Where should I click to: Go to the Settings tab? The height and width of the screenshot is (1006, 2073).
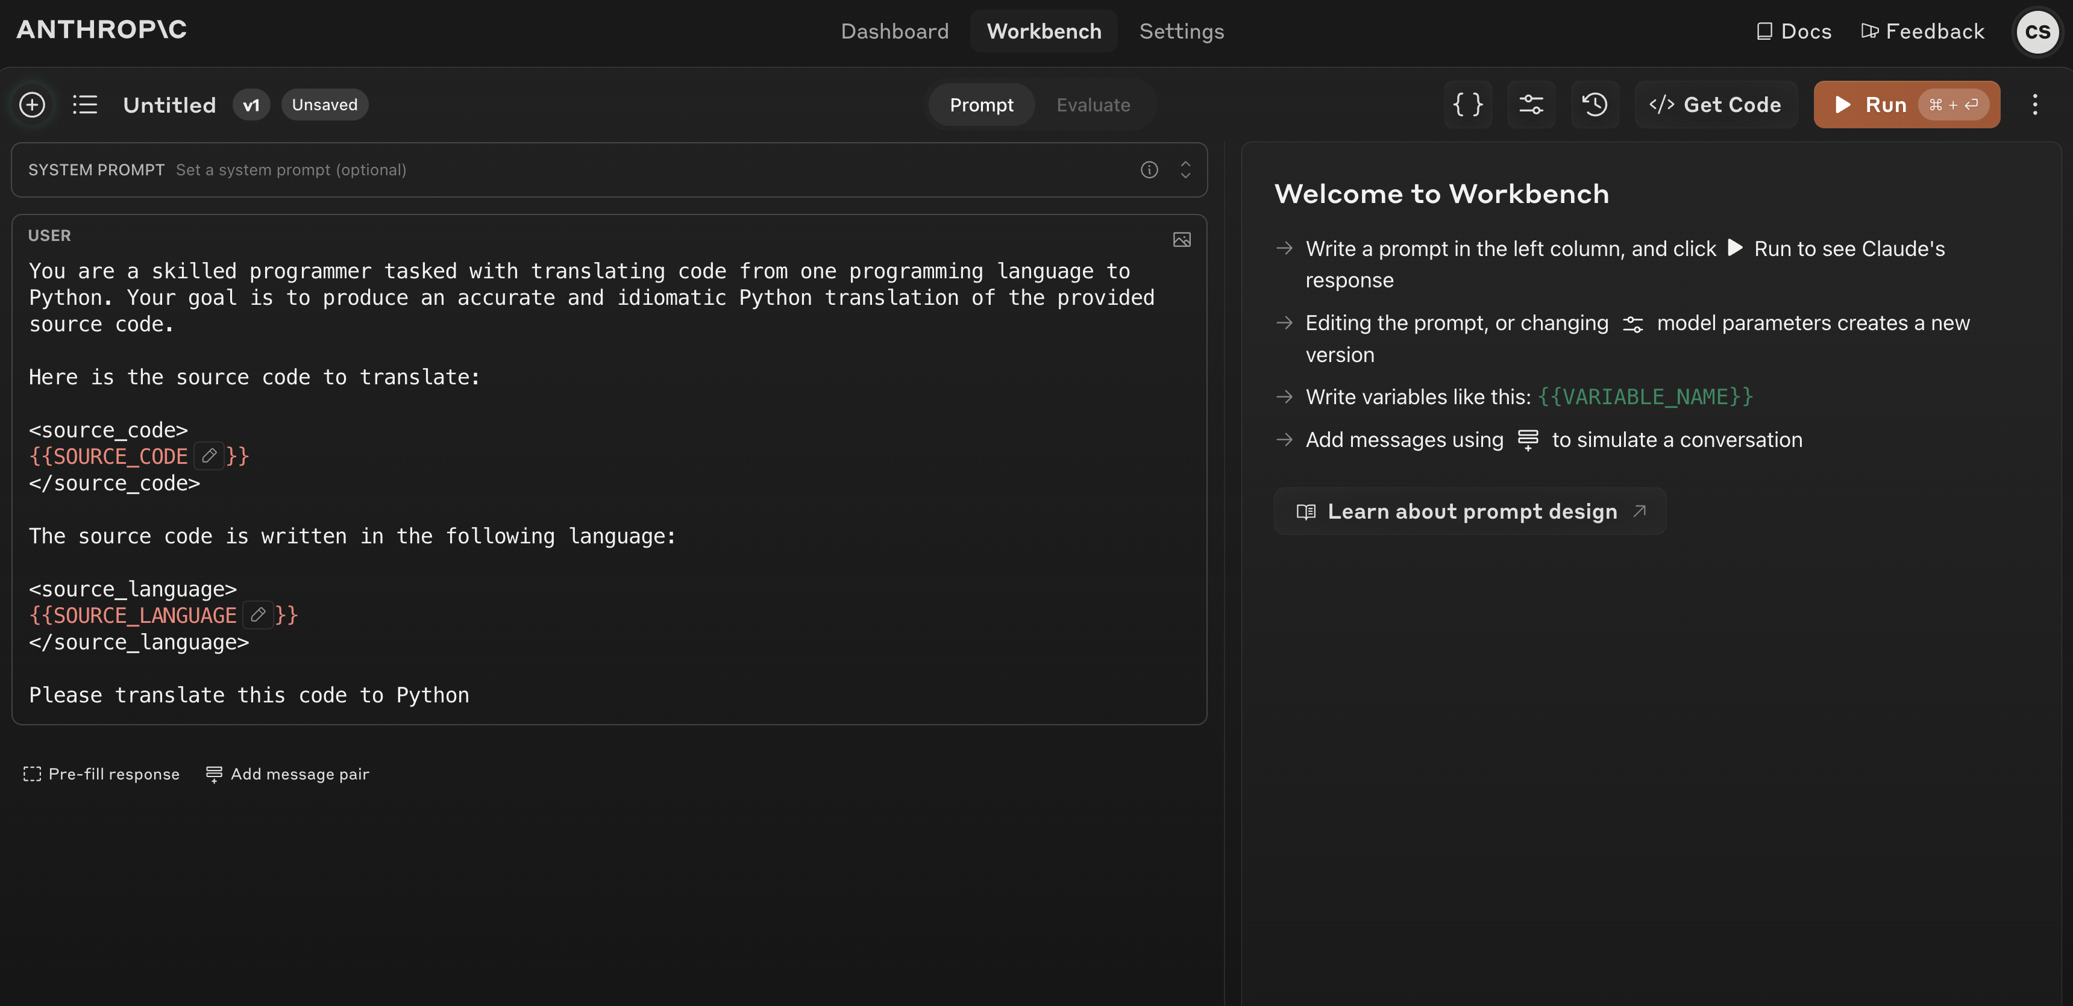1181,31
